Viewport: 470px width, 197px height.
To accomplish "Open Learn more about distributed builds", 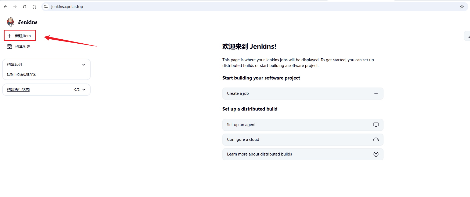I will click(303, 154).
